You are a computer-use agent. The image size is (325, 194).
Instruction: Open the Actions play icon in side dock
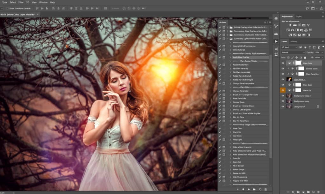276,41
